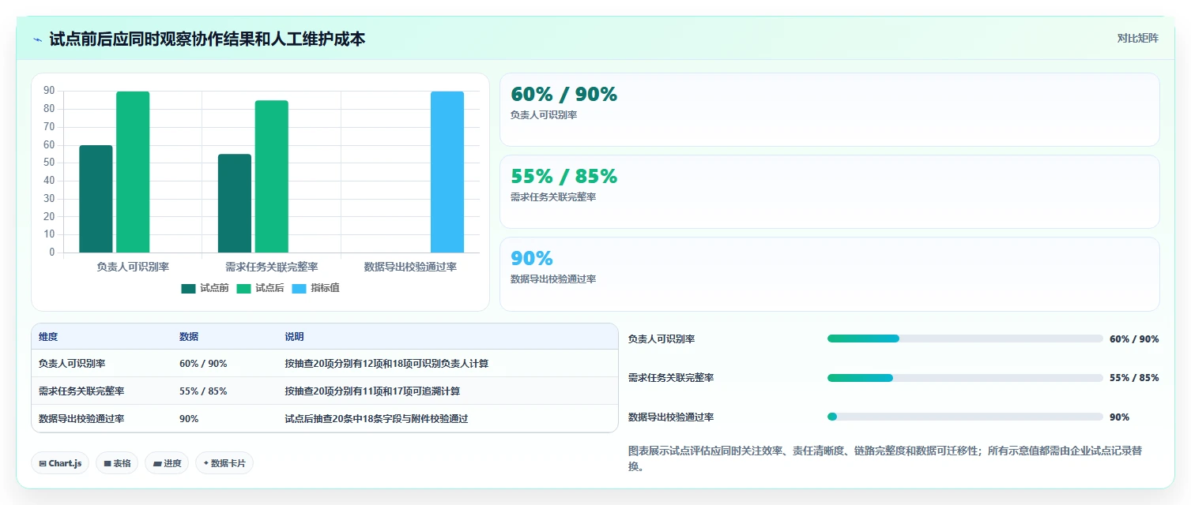Click the description 按抽查20项分别有12项和18项可识别负责人计算

click(x=386, y=364)
